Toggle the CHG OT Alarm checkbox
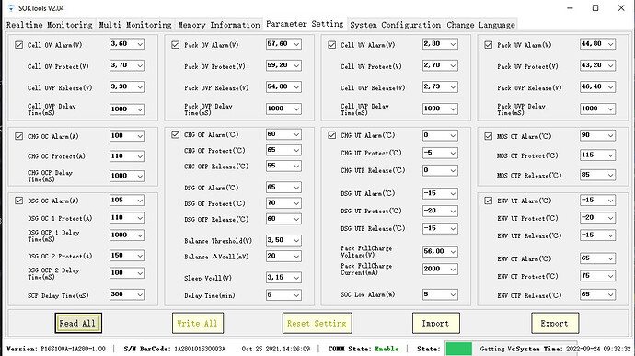The image size is (635, 356). (175, 134)
